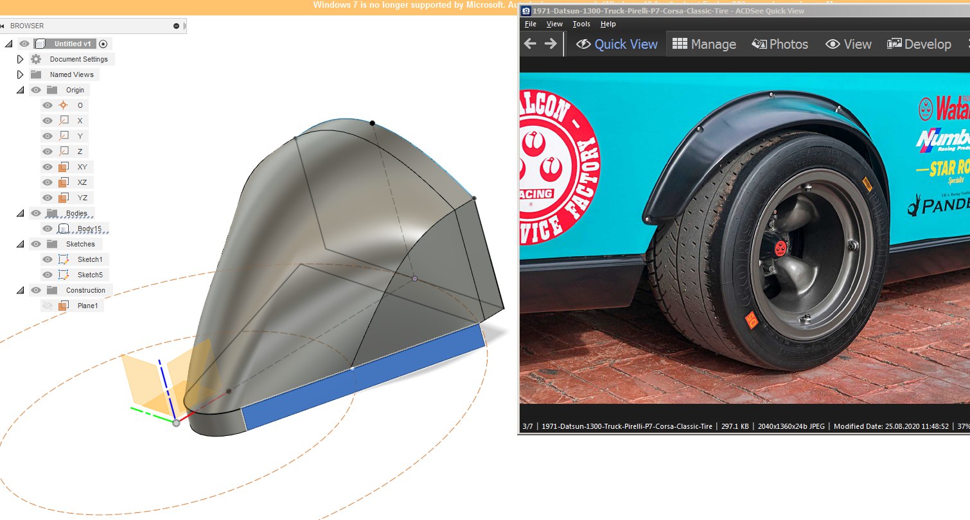The image size is (970, 520).
Task: Click the XY plane icon
Action: coord(63,167)
